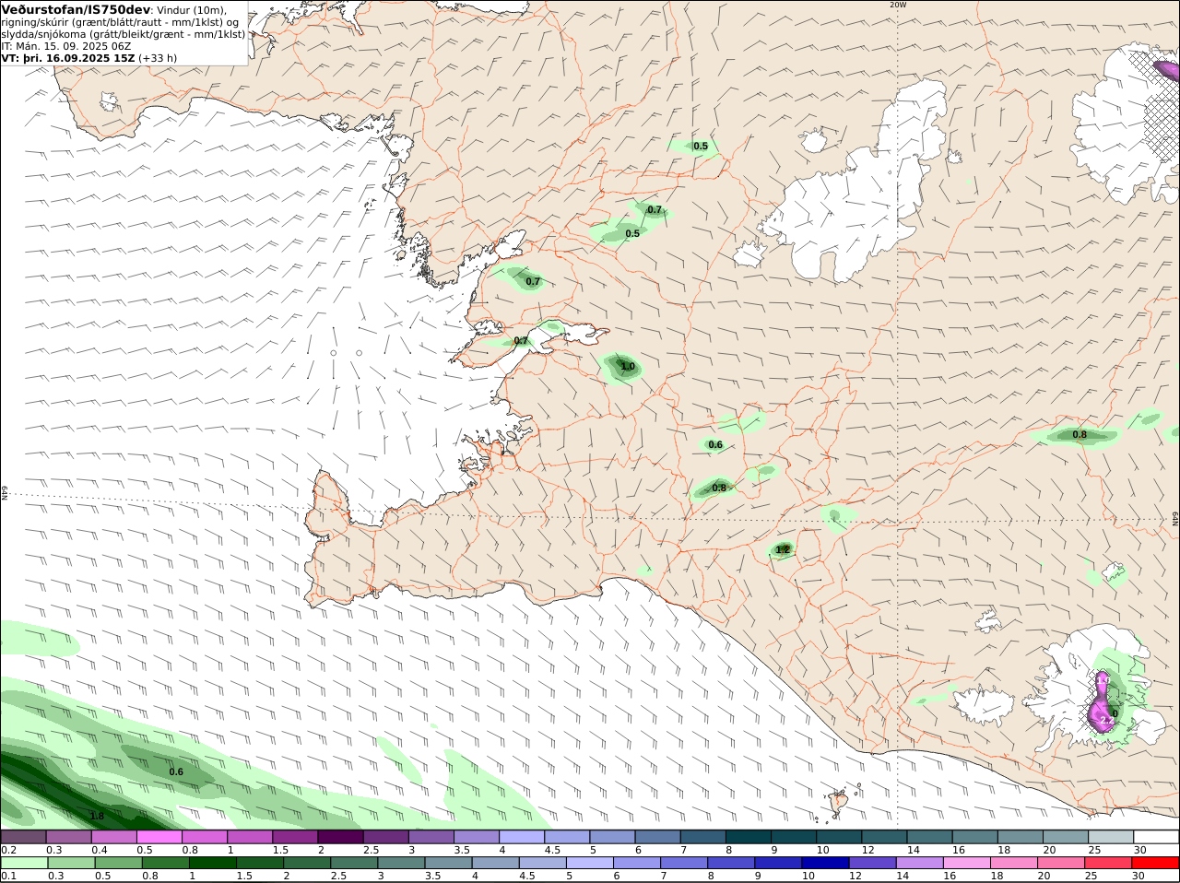Click the crimson 25 swatch in lower legend

click(1108, 863)
